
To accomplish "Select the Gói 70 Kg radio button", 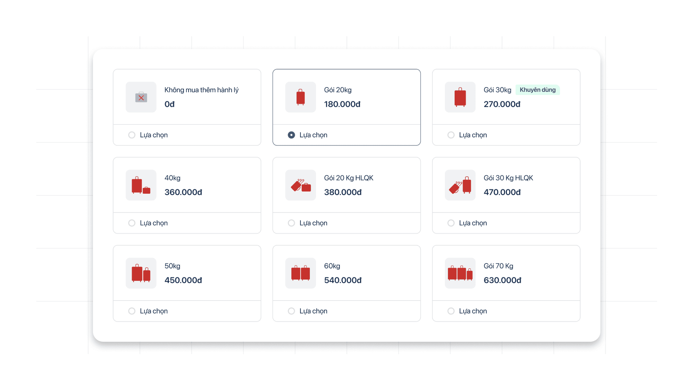I will tap(451, 311).
